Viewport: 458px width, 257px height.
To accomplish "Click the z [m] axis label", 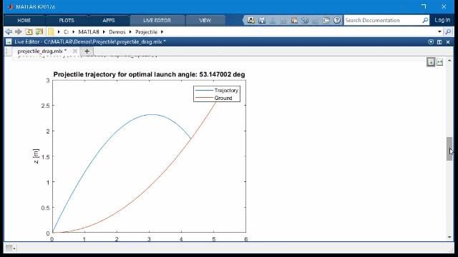I will [36, 156].
